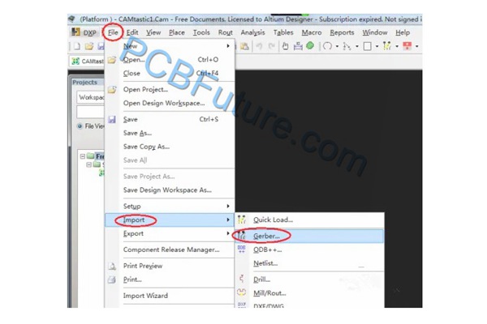487x324 pixels.
Task: Click the printer icon beside Print
Action: [112, 279]
